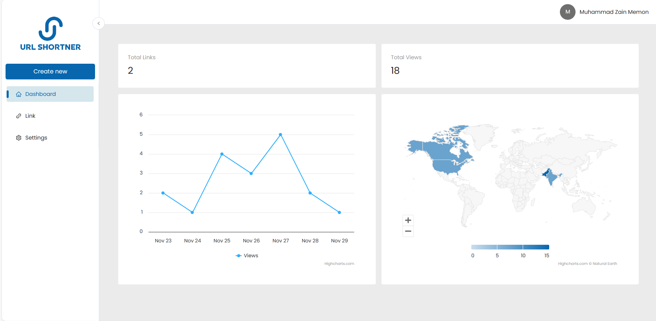Image resolution: width=656 pixels, height=321 pixels.
Task: Click the Highcharts.com Natural Earth map credit
Action: click(x=587, y=264)
